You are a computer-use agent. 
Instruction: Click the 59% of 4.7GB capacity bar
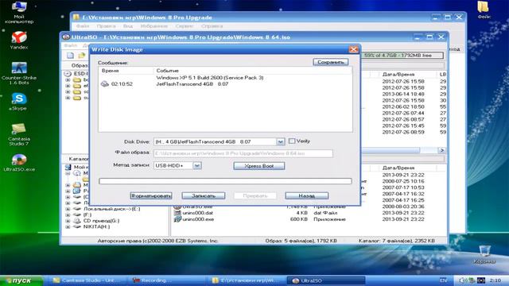pyautogui.click(x=402, y=56)
